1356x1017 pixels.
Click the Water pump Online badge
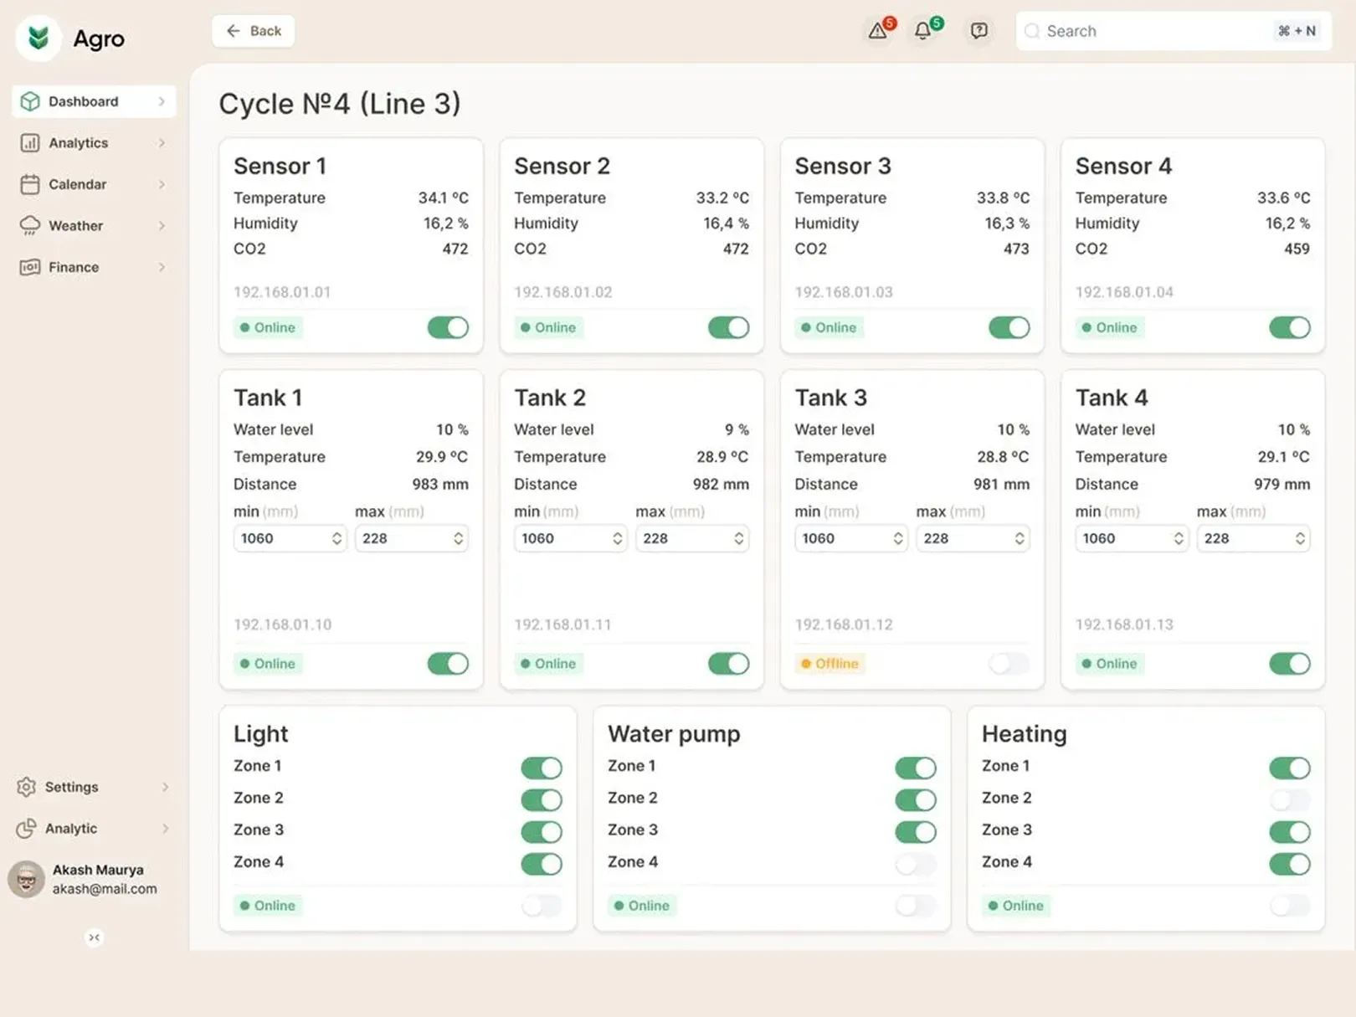pyautogui.click(x=642, y=906)
